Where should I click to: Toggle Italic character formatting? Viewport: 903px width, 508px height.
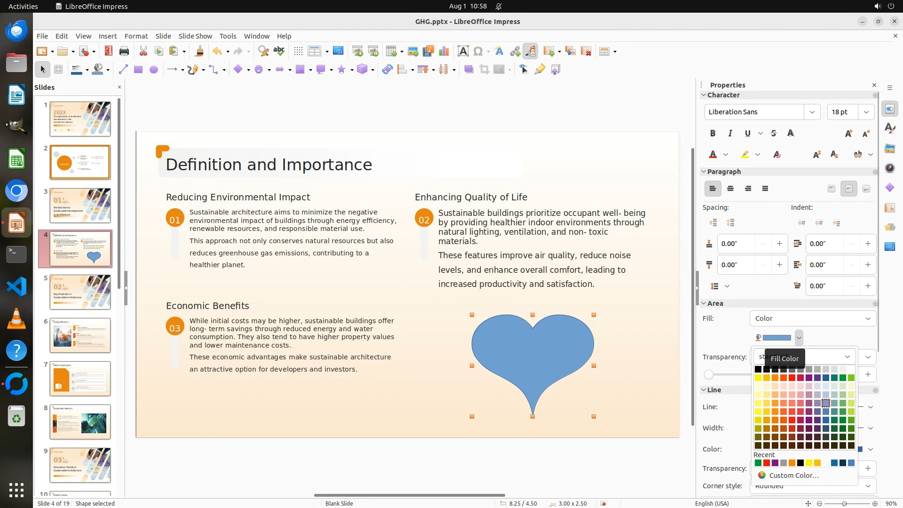point(730,134)
